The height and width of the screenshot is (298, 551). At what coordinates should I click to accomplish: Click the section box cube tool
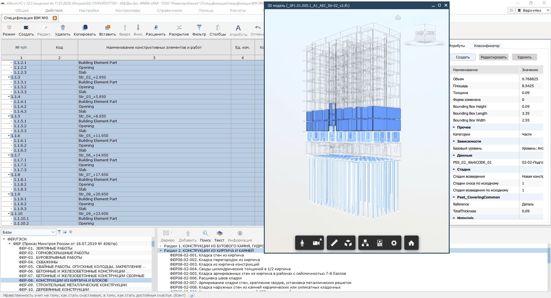[348, 243]
